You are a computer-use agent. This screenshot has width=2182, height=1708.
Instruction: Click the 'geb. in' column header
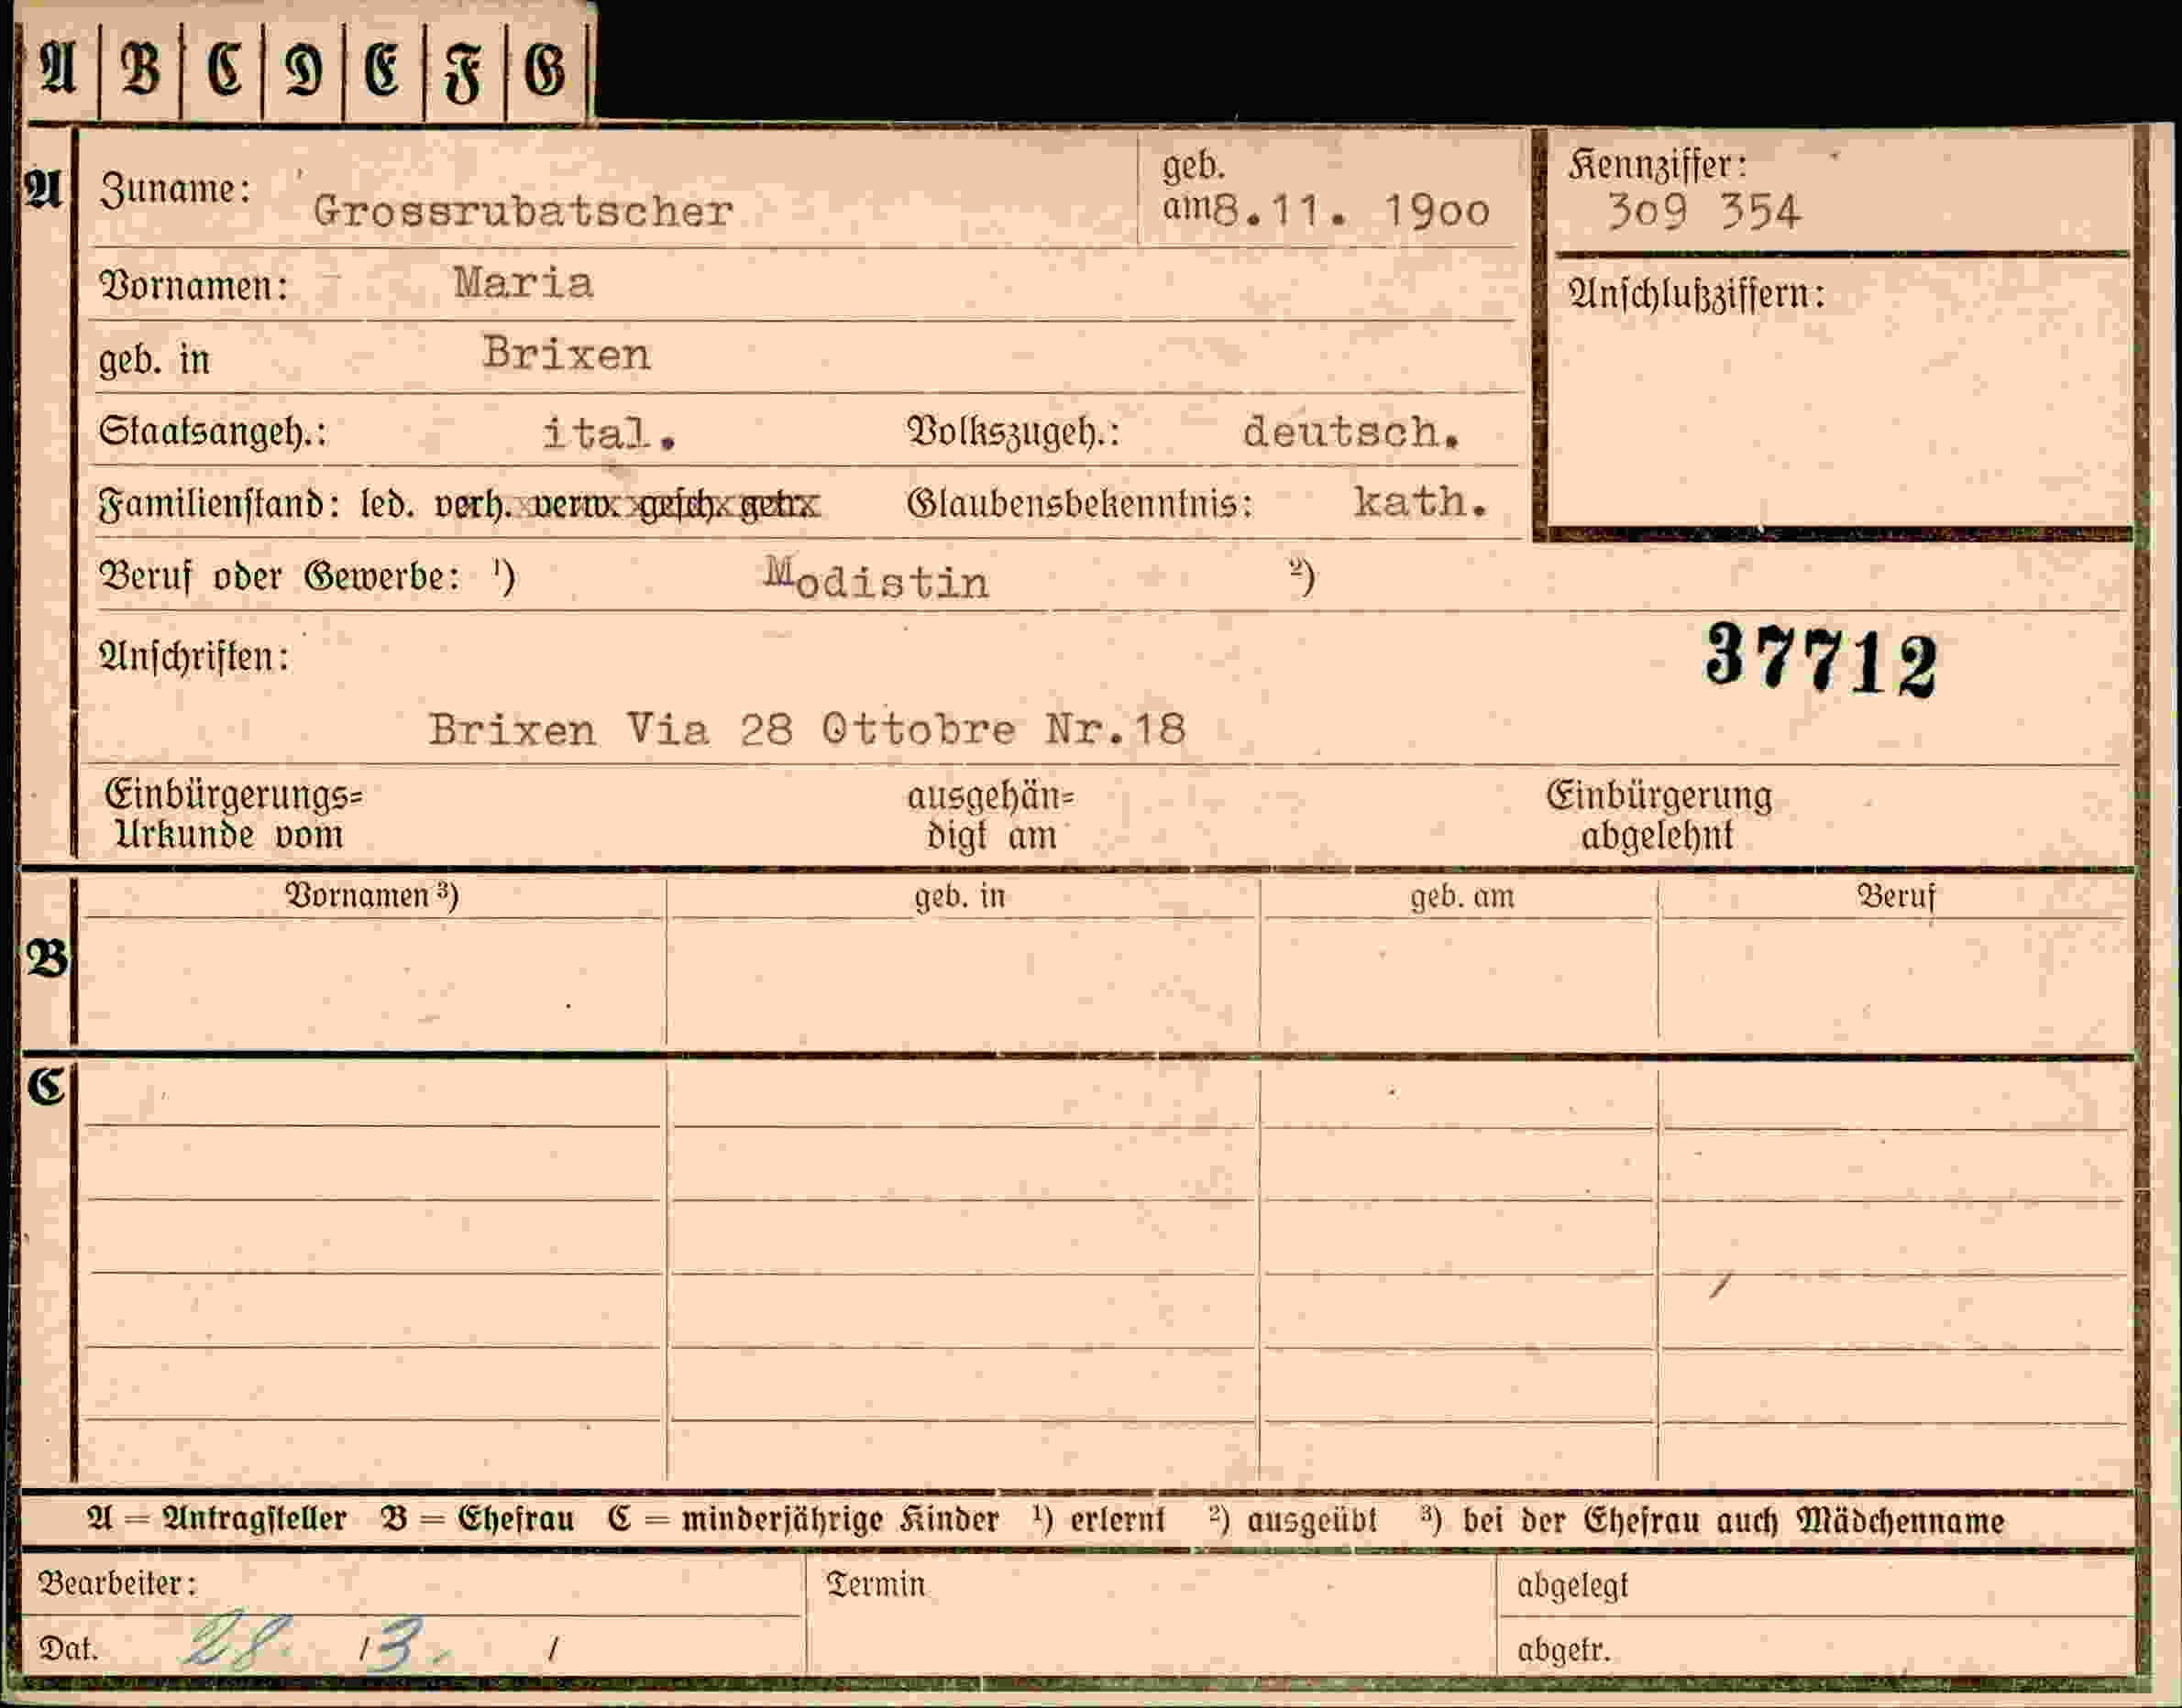[960, 897]
